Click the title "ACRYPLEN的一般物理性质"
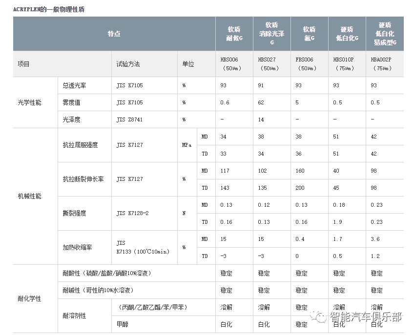Screen dimensions: 415x335 [x=49, y=10]
